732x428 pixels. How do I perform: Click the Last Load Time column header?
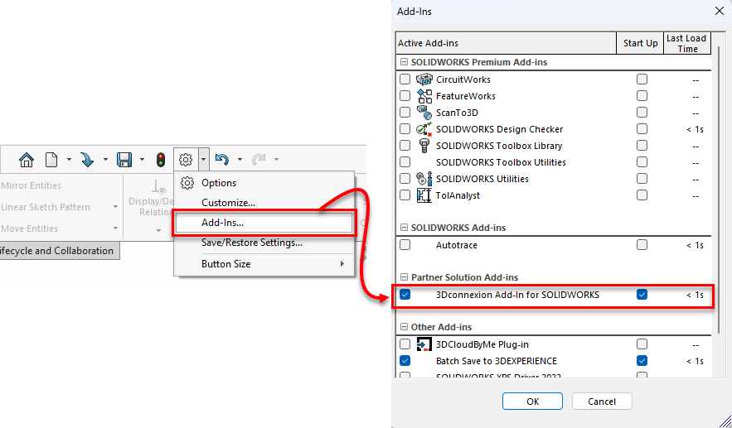pos(687,43)
